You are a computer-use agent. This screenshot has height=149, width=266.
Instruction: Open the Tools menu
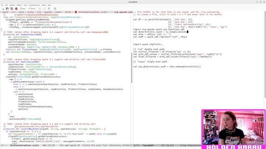[25, 5]
